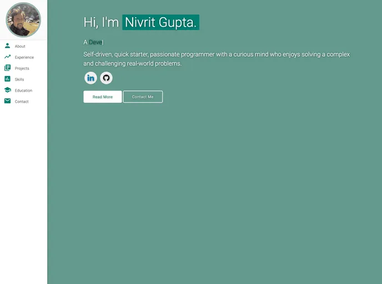Screen dimensions: 382x284
Task: Click the person icon beside About
Action: tap(7, 46)
